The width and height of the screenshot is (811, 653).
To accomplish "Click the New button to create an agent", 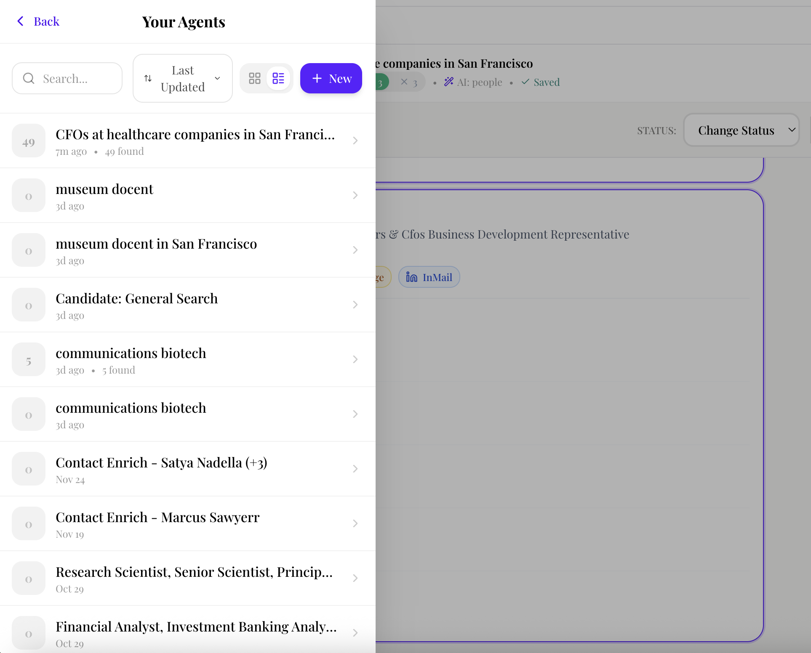I will coord(331,78).
